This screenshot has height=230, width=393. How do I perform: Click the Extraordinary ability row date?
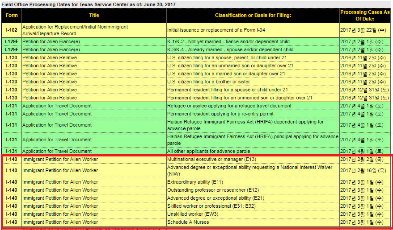362,182
